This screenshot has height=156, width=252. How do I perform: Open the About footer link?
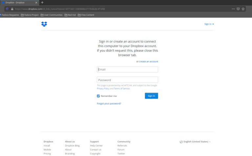(x=68, y=149)
